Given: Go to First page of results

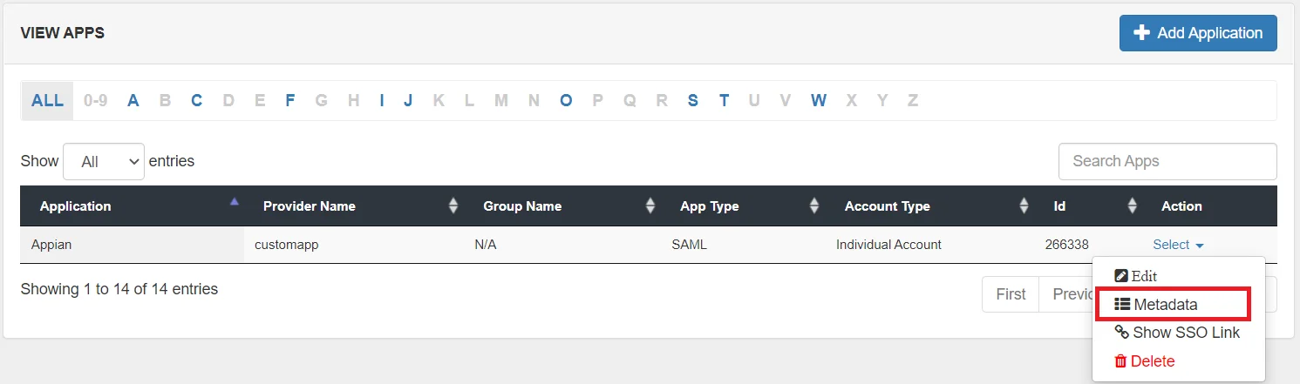Looking at the screenshot, I should 1010,294.
